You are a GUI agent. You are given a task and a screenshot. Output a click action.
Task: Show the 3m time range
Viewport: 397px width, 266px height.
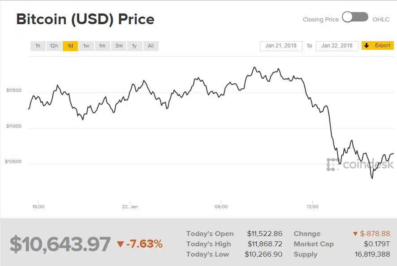[x=119, y=46]
